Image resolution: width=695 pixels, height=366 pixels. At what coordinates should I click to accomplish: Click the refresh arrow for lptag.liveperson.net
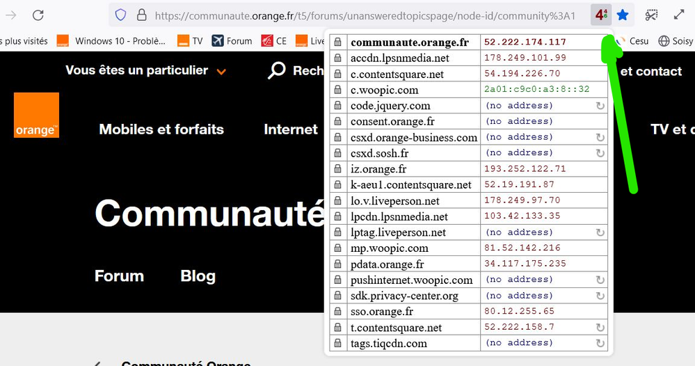pyautogui.click(x=600, y=232)
